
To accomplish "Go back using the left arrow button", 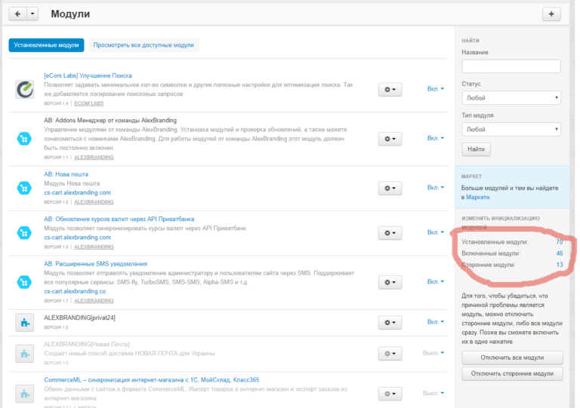I will click(x=18, y=14).
